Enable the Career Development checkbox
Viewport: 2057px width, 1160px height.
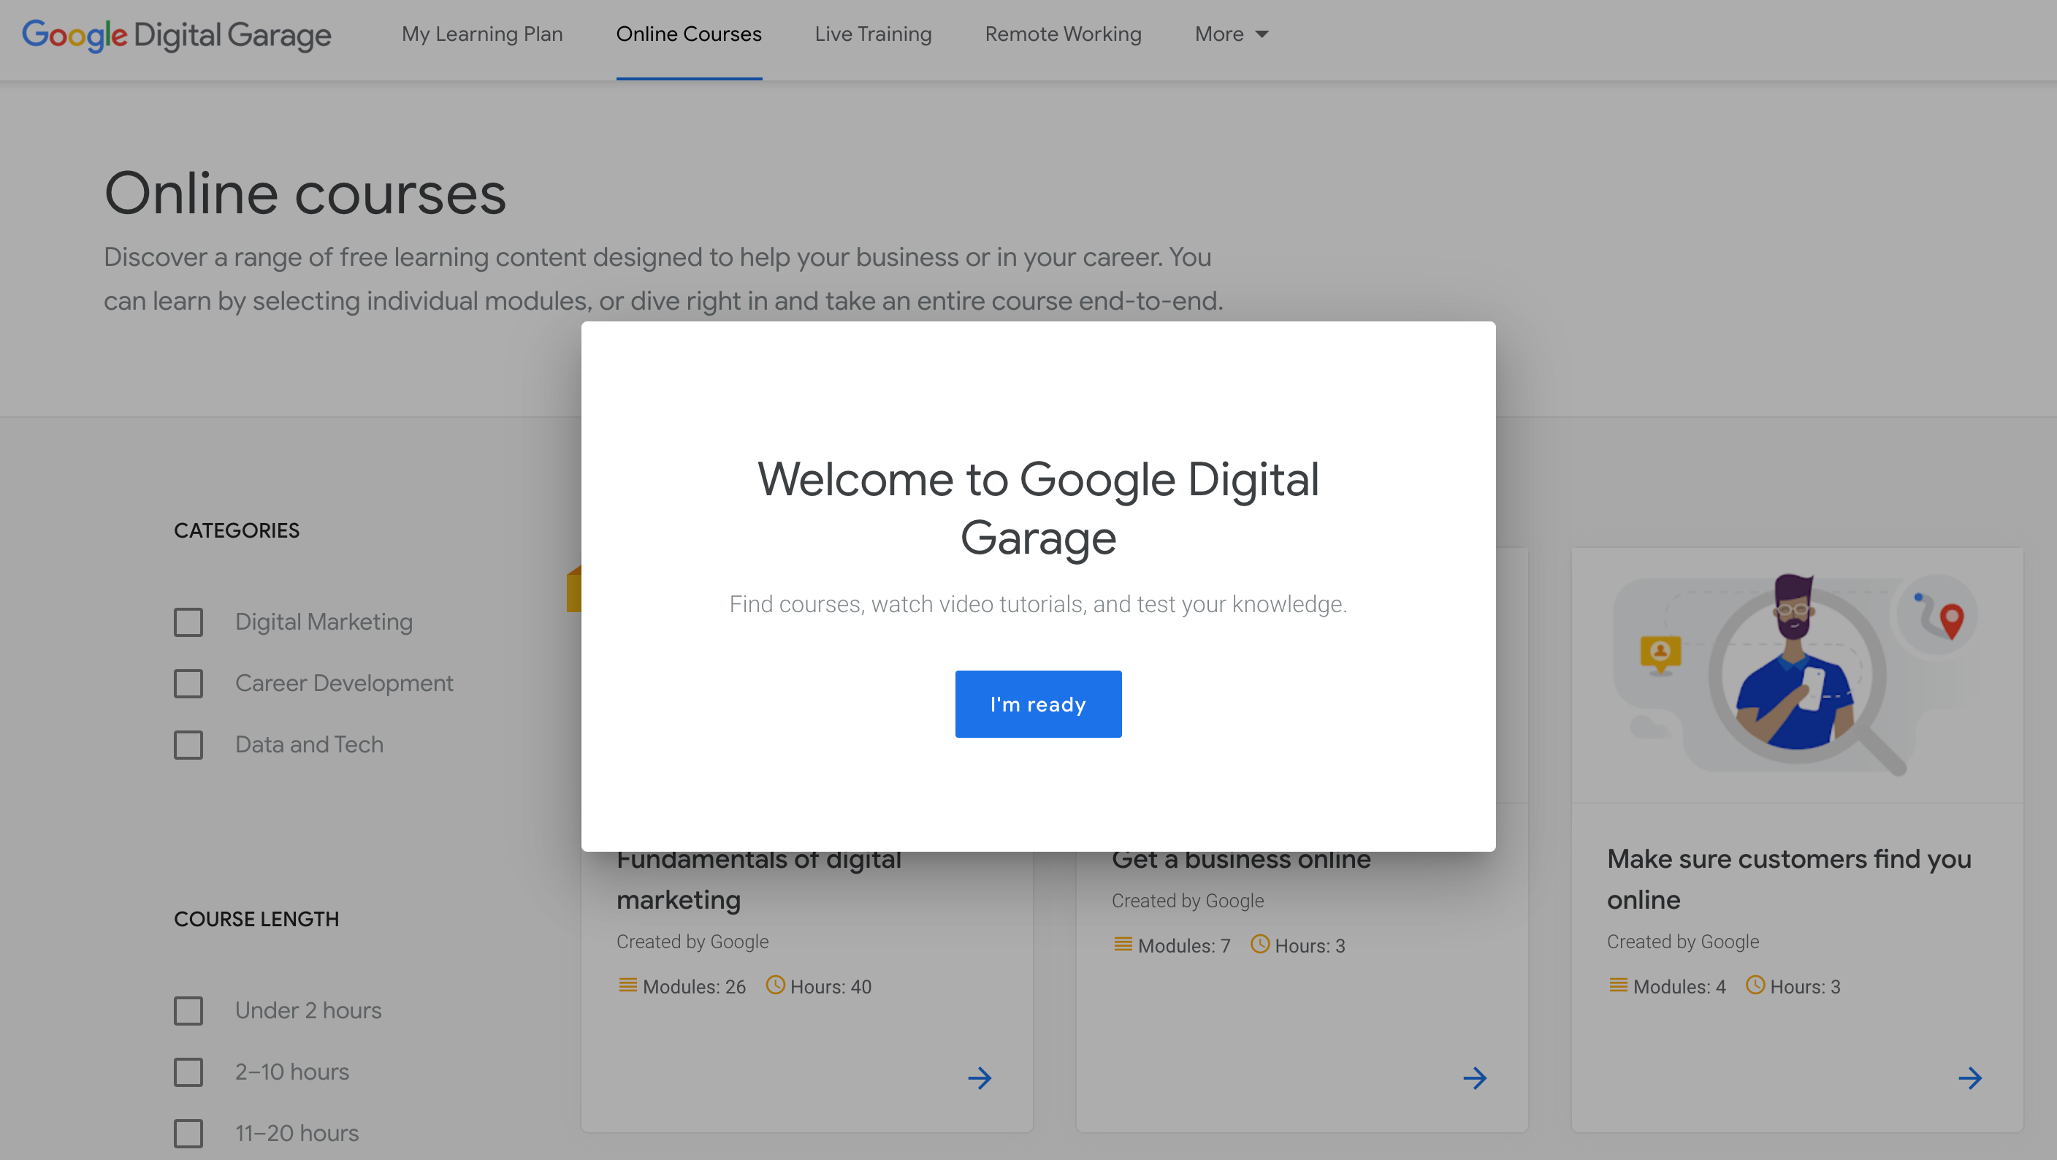click(x=189, y=682)
